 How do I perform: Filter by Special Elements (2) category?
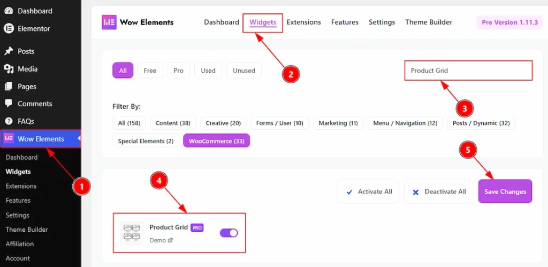(146, 141)
